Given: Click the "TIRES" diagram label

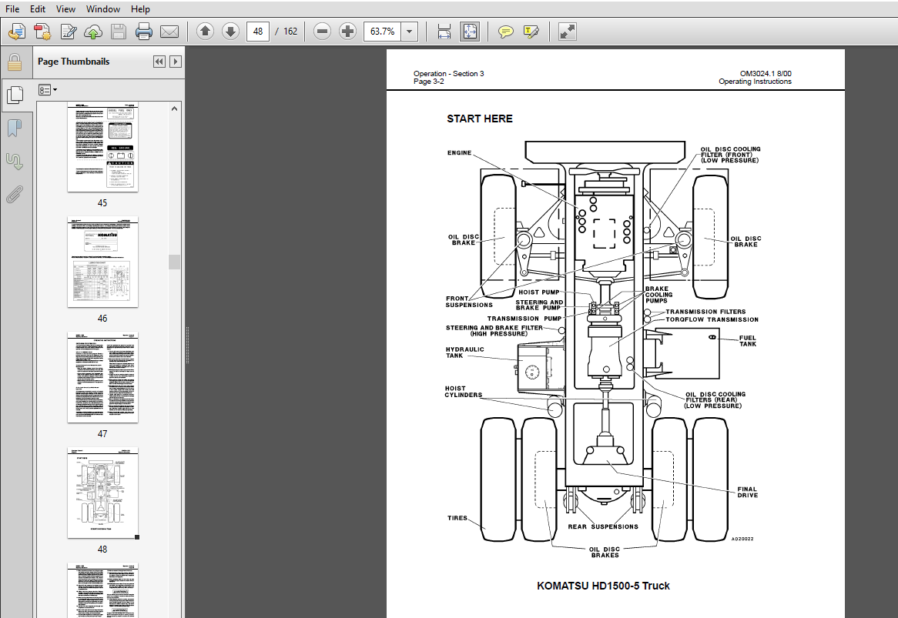Looking at the screenshot, I should point(457,519).
